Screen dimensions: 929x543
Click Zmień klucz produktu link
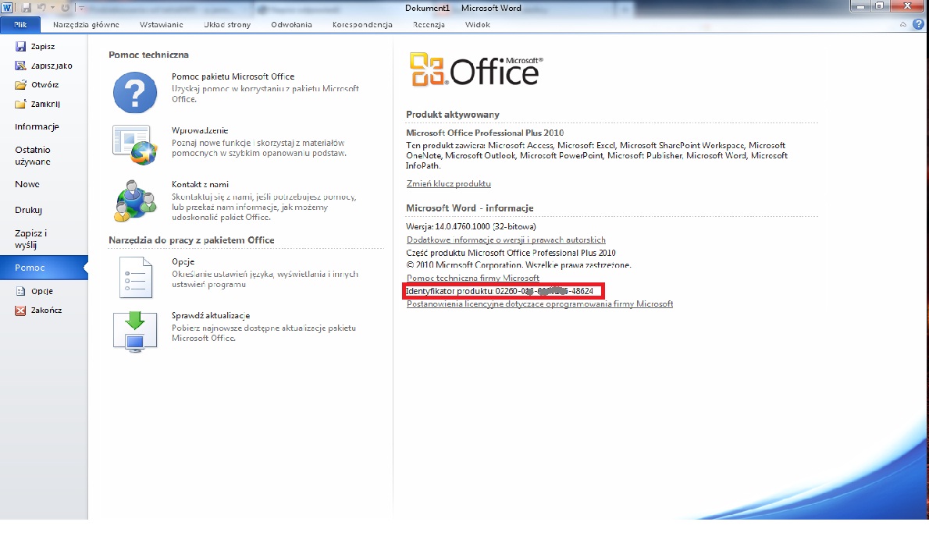pyautogui.click(x=449, y=183)
